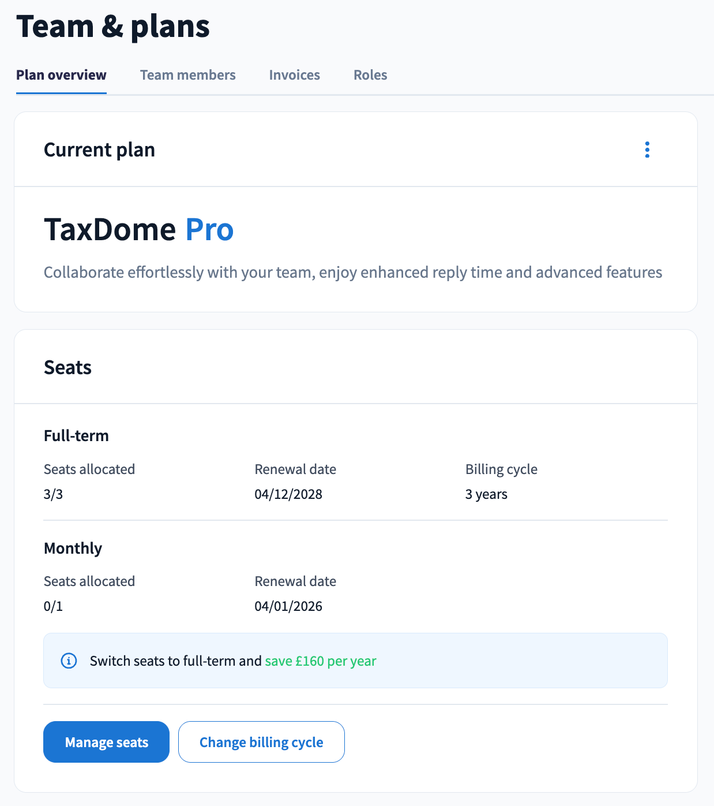Click the 0/1 monthly seats value
The width and height of the screenshot is (714, 806).
[x=53, y=606]
